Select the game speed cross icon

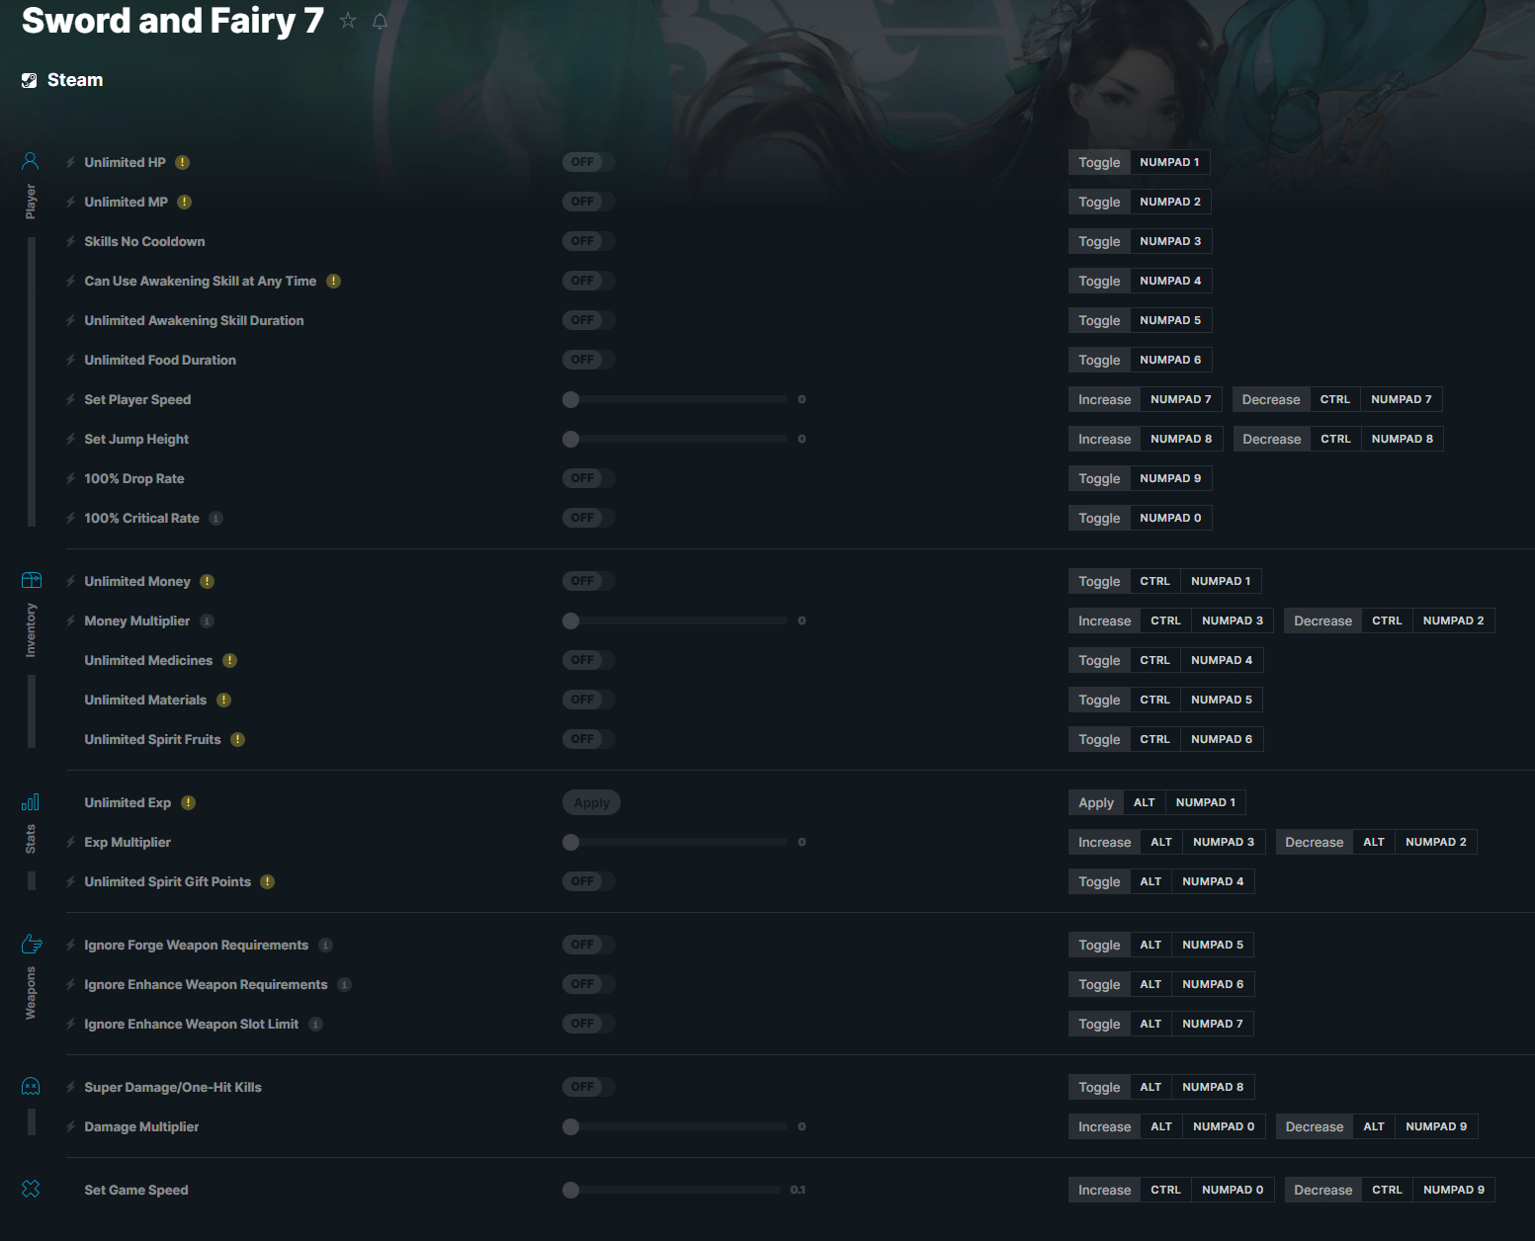pos(31,1189)
